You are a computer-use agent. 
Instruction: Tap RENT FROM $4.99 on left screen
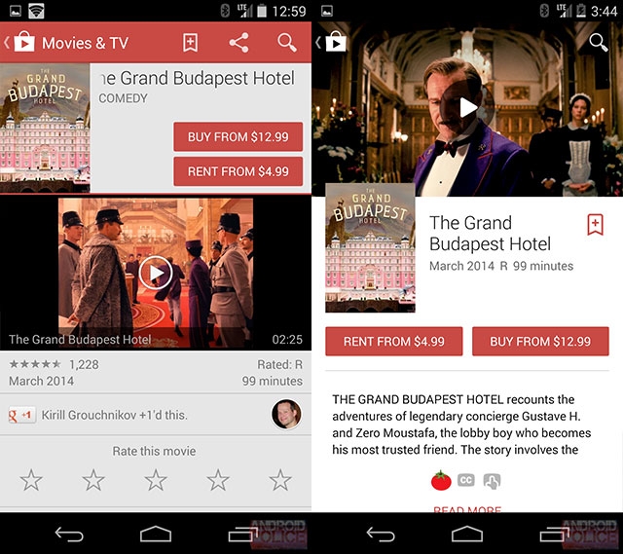[238, 171]
